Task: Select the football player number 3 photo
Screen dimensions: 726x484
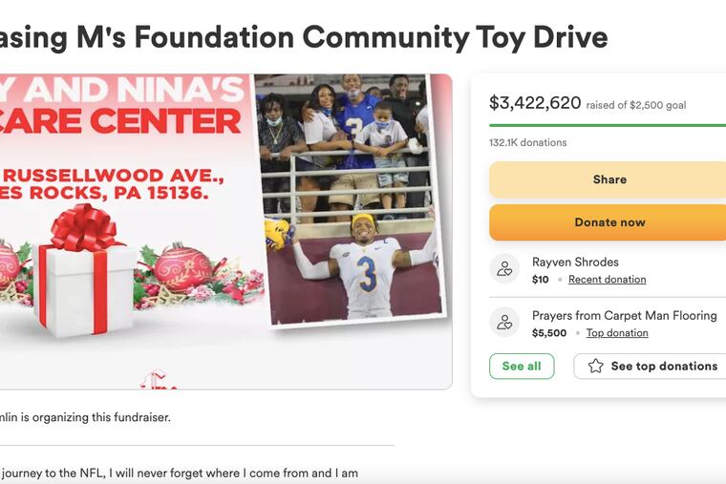Action: (x=363, y=272)
